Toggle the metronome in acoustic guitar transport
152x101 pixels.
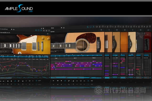73,81
